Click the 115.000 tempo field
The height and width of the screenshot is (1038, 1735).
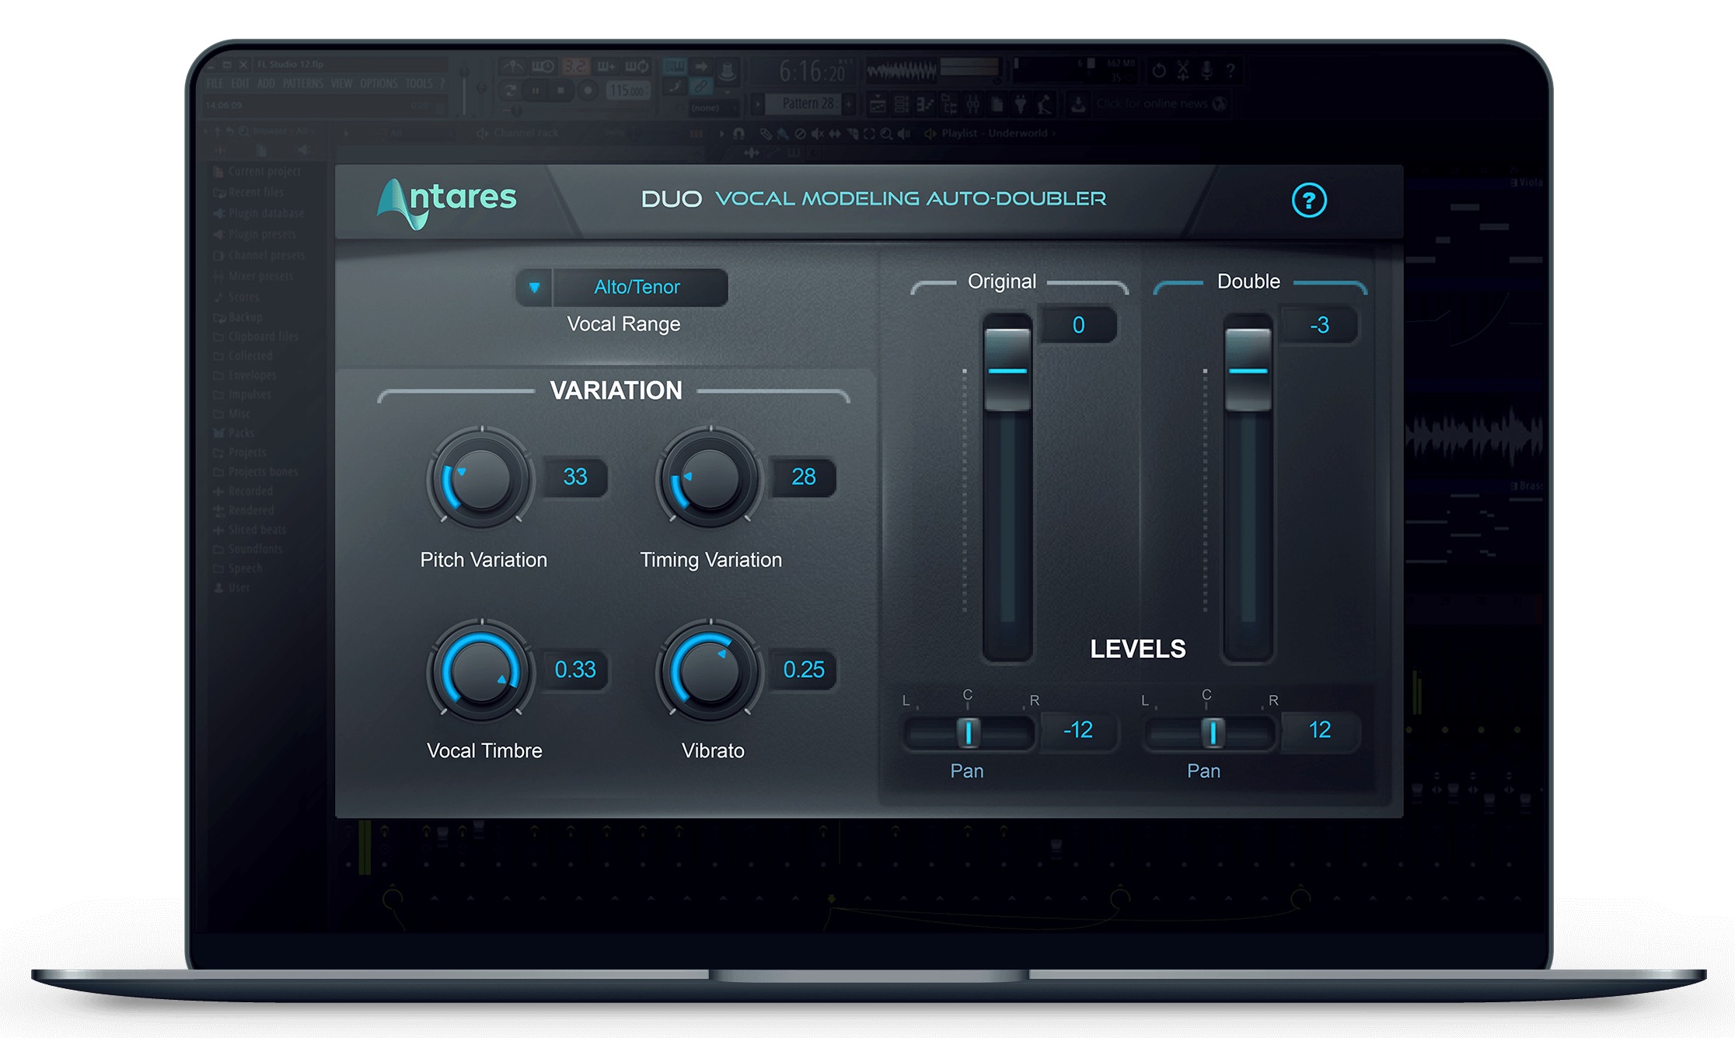coord(629,91)
